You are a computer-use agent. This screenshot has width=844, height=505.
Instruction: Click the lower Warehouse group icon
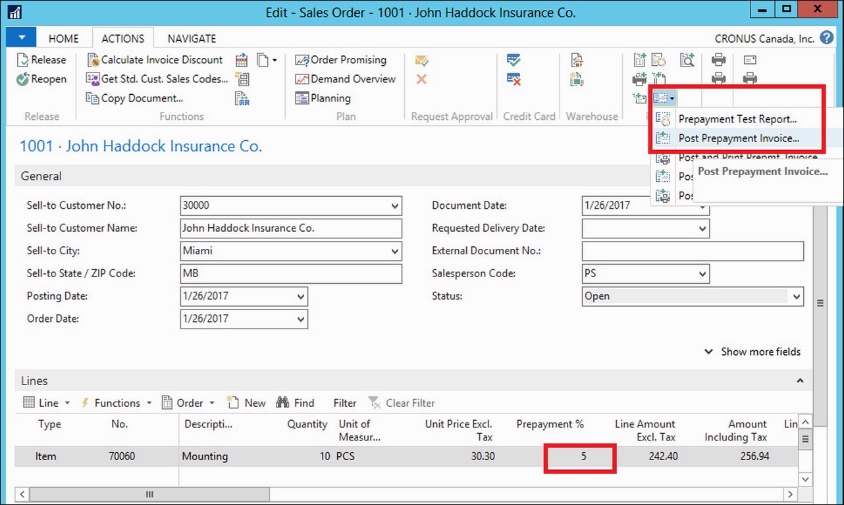pos(577,79)
